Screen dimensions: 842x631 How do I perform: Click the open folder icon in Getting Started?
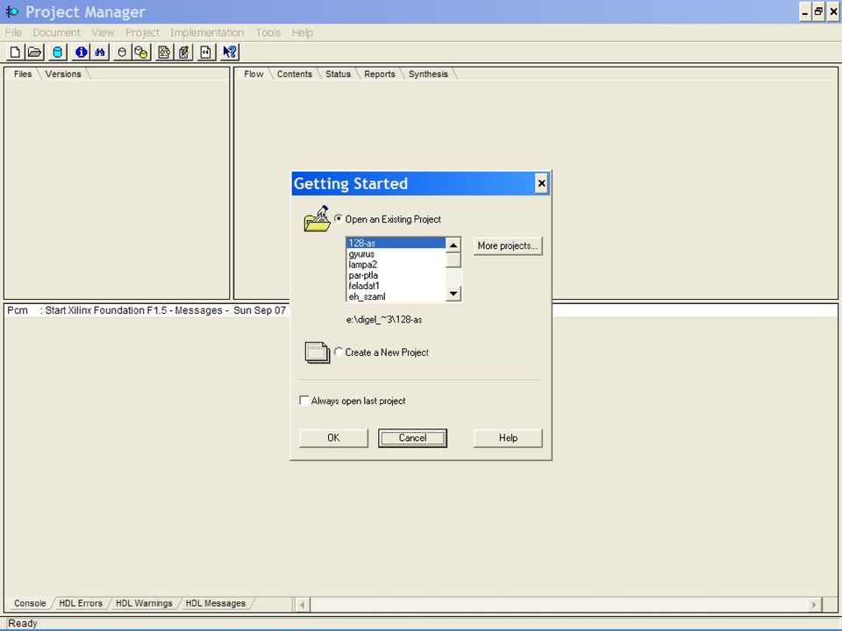pos(317,218)
